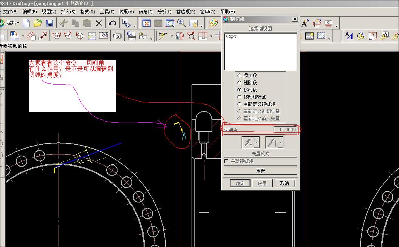Open the 编辑(E) menu
Screen dimensions: 399x247
pyautogui.click(x=29, y=12)
